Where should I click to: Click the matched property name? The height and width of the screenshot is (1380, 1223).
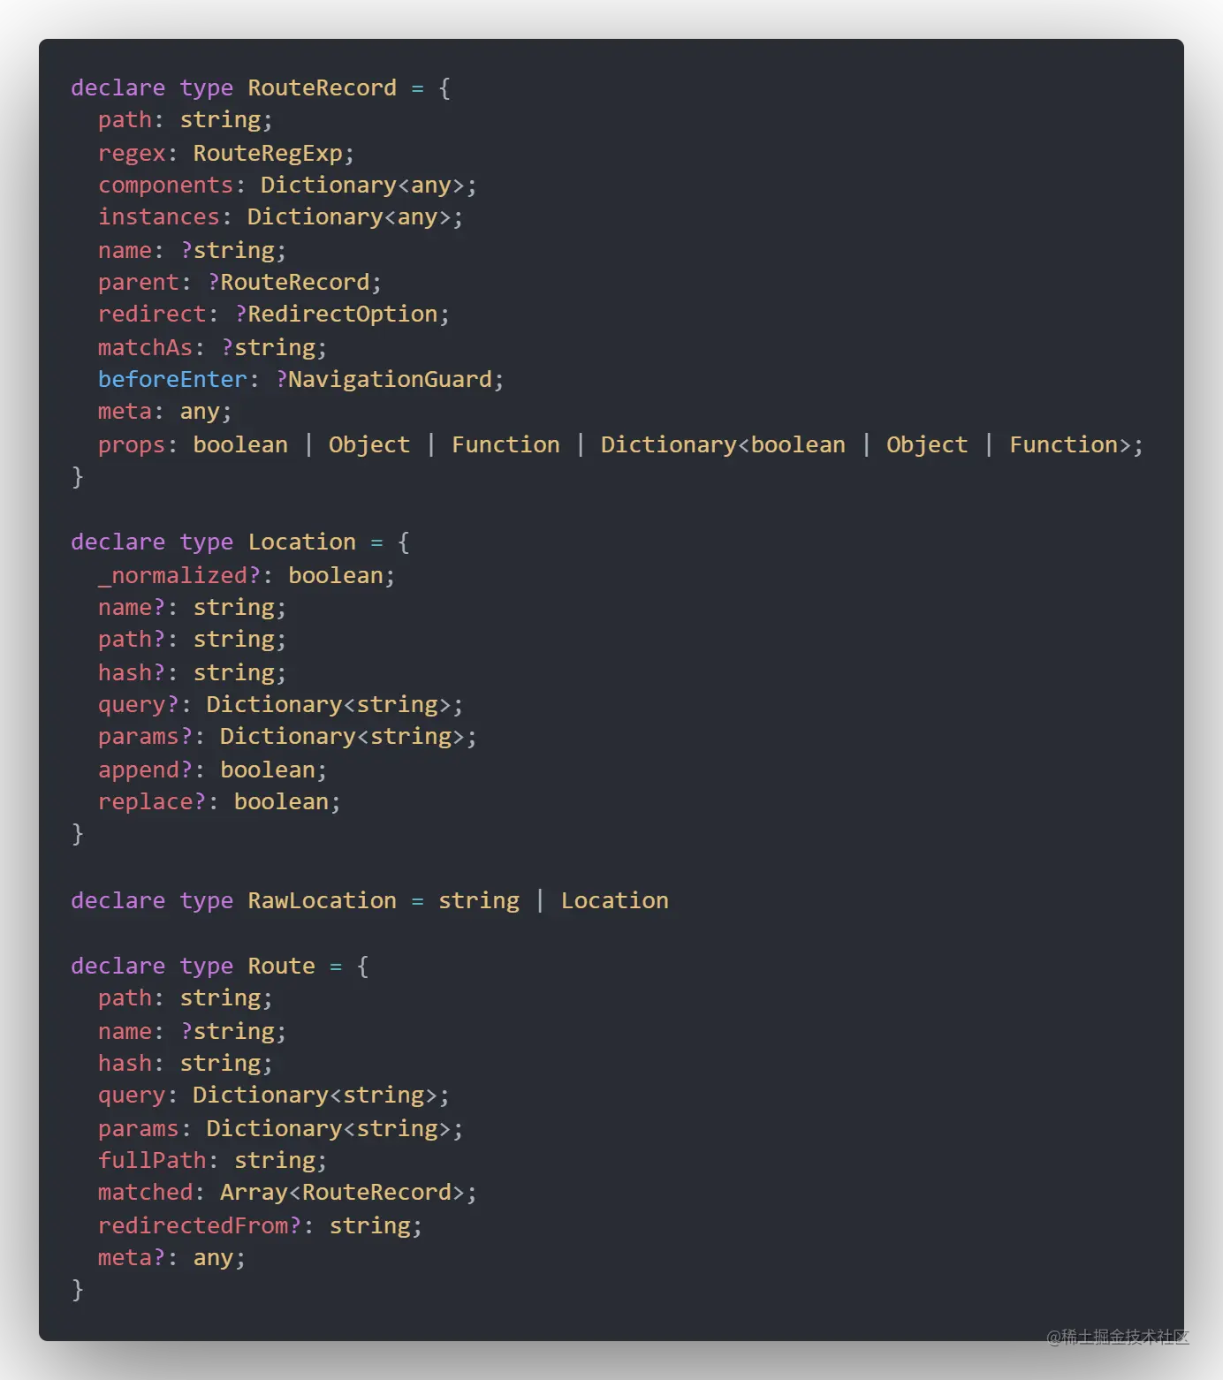(145, 1193)
